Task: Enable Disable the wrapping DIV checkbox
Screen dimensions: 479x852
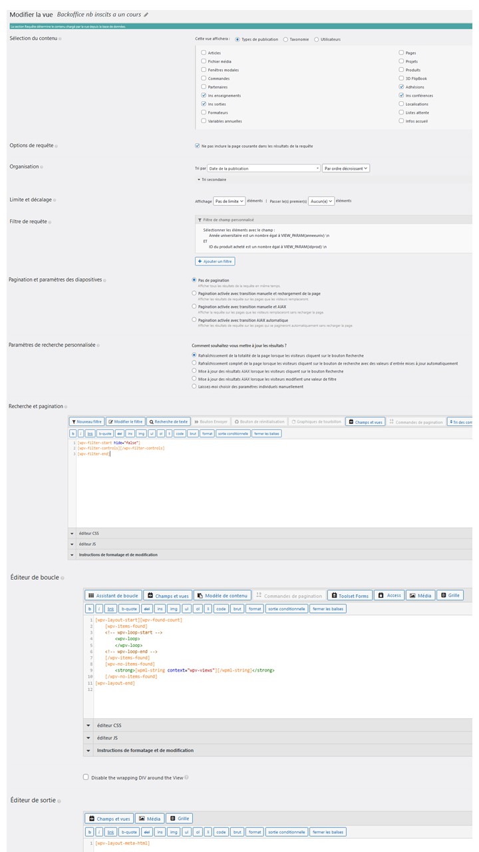Action: (x=86, y=777)
